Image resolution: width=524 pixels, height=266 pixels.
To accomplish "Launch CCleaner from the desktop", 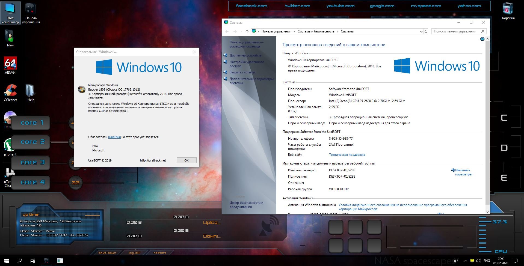I will pyautogui.click(x=10, y=93).
